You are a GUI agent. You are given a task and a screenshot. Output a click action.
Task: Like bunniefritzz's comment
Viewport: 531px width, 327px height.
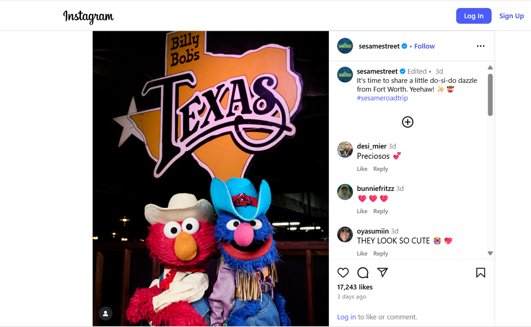[x=362, y=211]
